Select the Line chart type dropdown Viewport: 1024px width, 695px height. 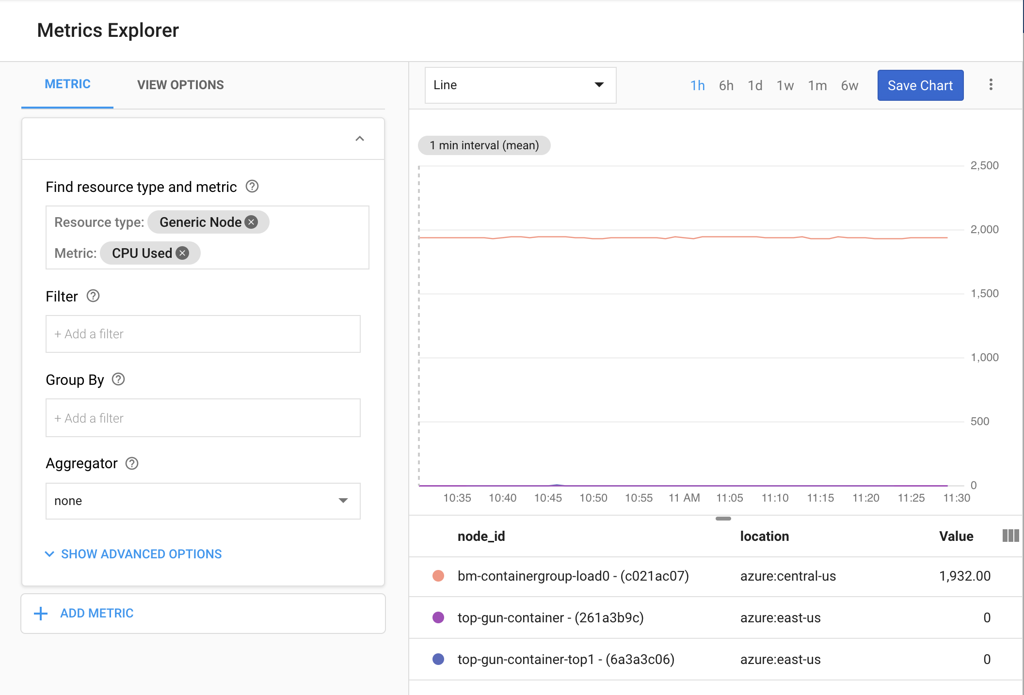[x=520, y=84]
